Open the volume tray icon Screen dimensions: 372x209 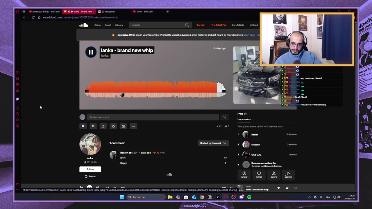[339, 197]
